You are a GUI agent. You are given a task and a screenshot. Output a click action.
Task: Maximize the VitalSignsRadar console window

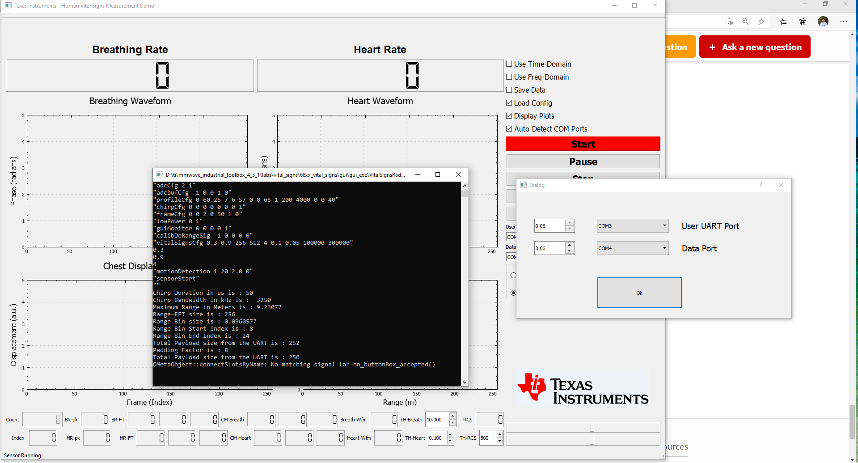tap(438, 174)
